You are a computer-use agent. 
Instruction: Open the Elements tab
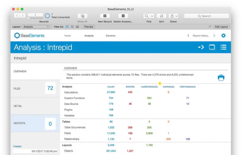tap(111, 36)
